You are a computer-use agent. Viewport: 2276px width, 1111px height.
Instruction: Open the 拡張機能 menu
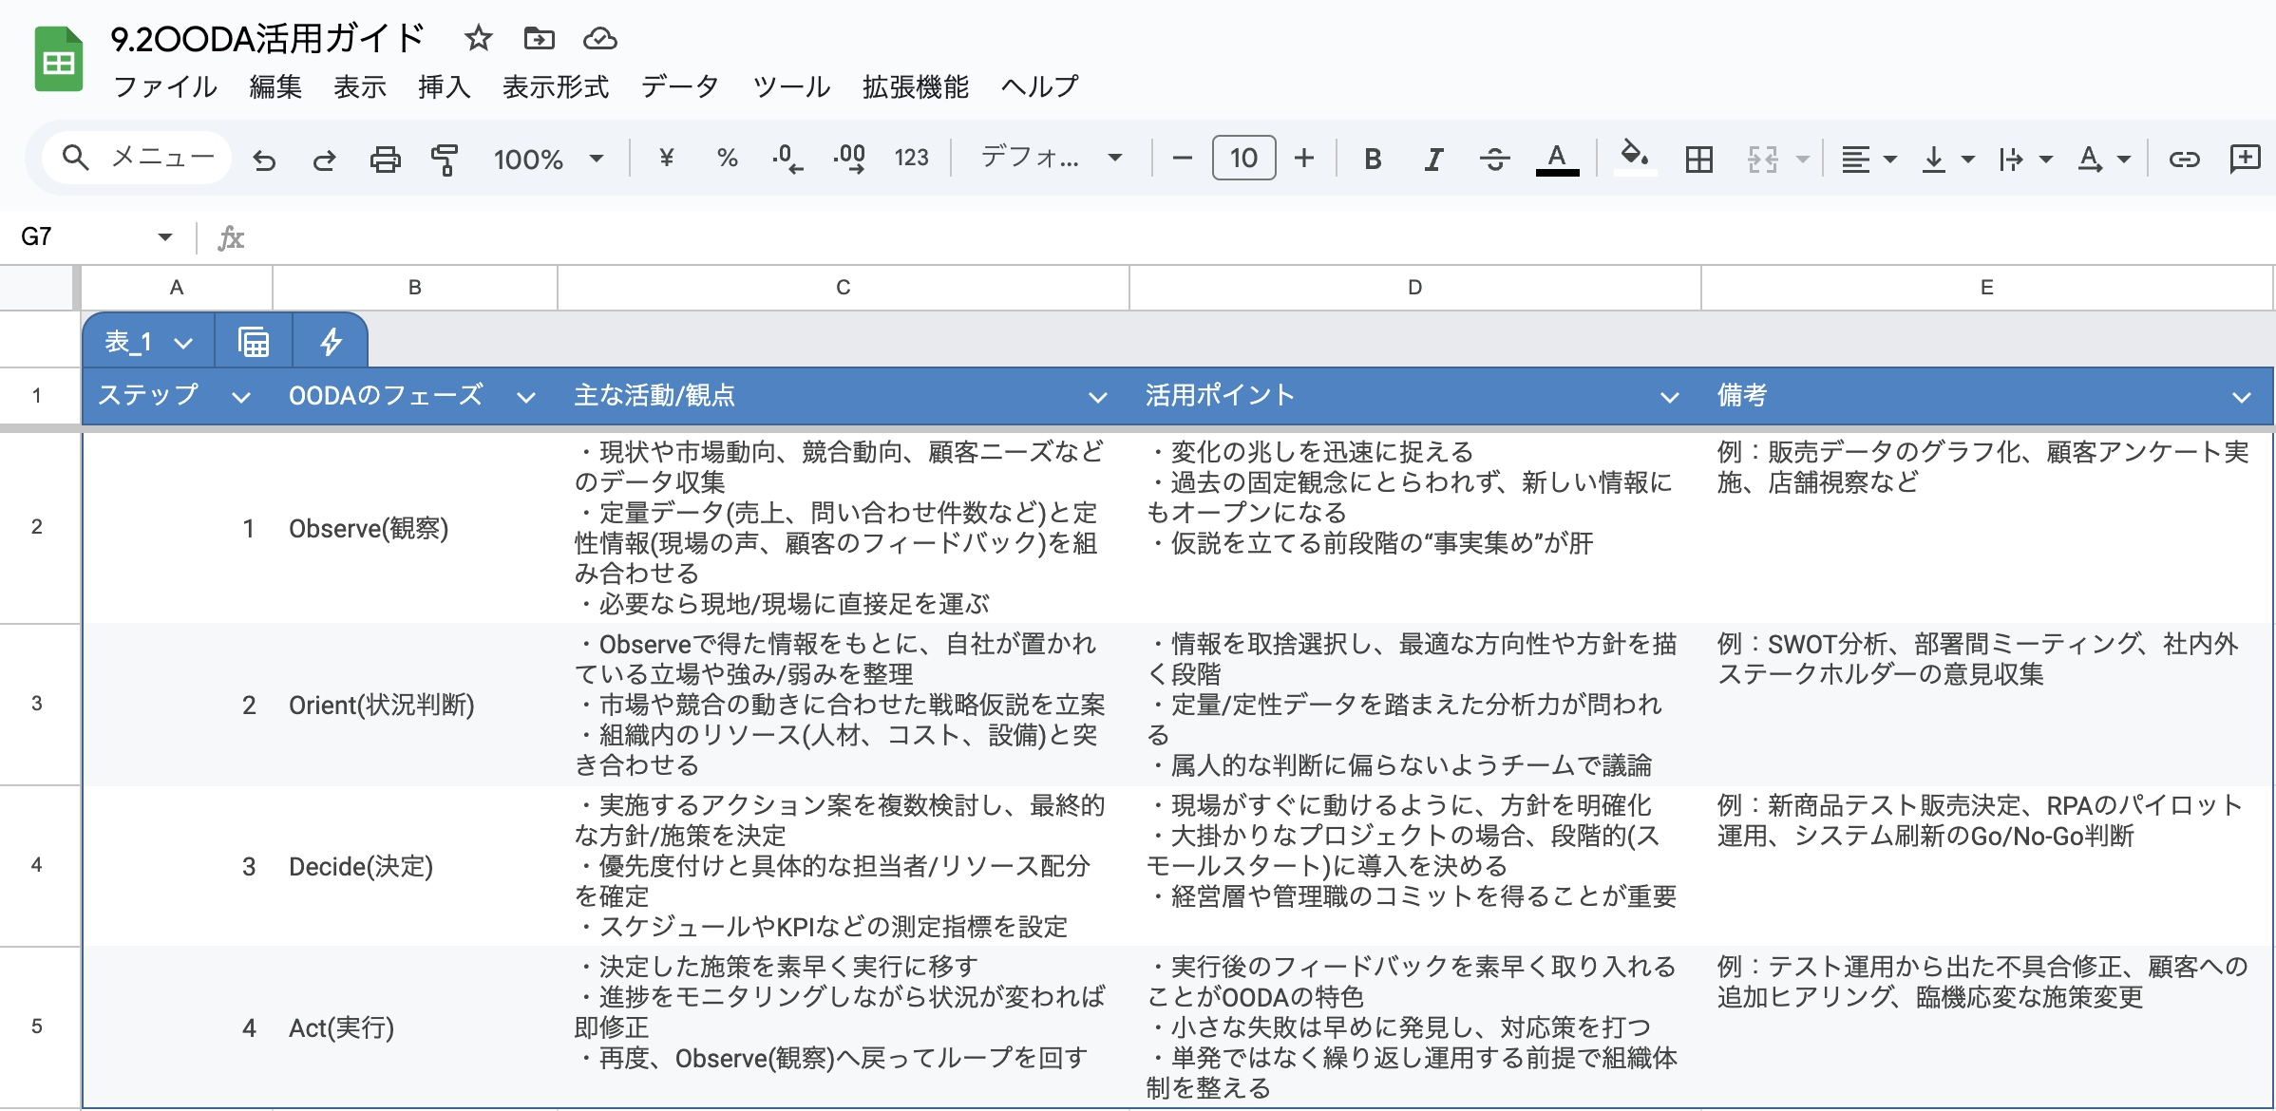pos(915,86)
